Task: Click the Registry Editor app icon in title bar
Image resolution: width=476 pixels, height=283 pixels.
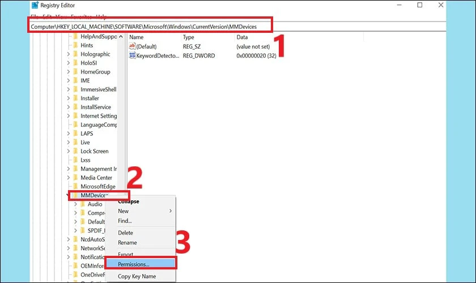Action: (35, 5)
